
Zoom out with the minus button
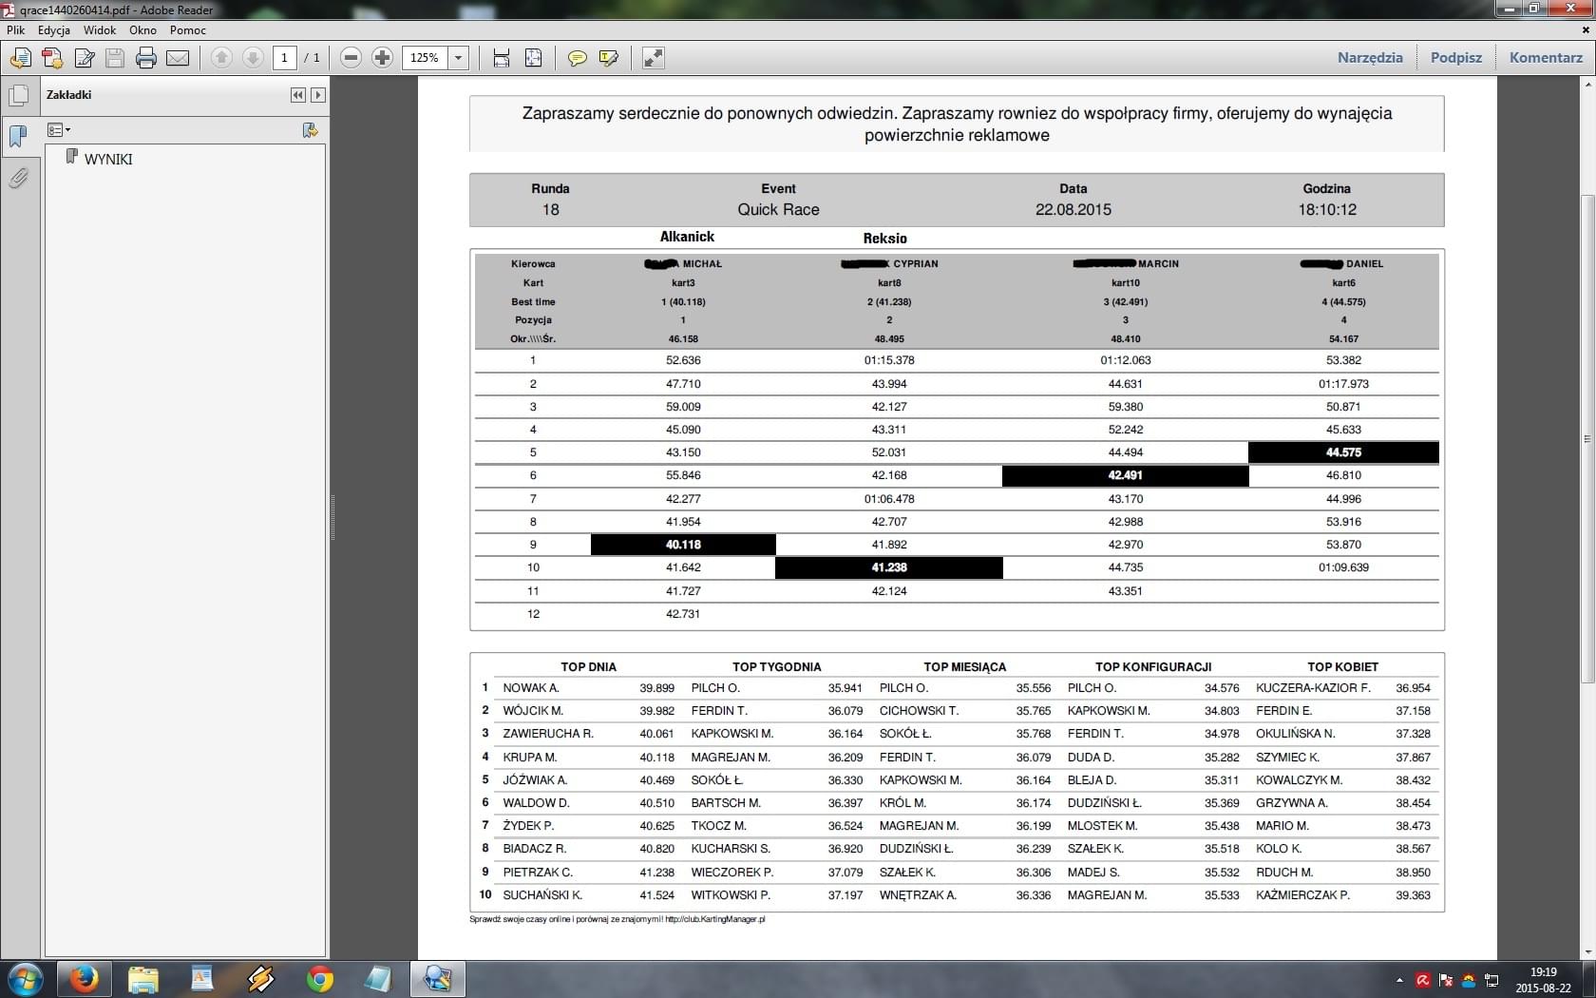pyautogui.click(x=351, y=58)
